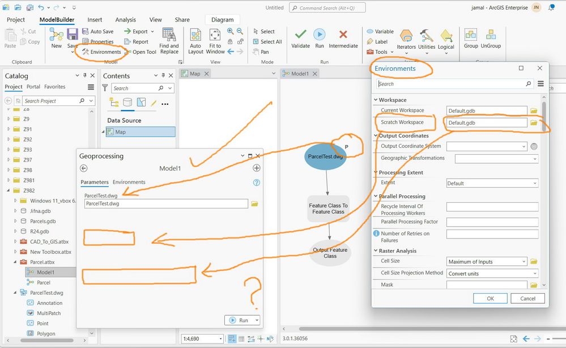Browse for ParcelTest.dwg input folder icon
The height and width of the screenshot is (348, 566).
[255, 204]
